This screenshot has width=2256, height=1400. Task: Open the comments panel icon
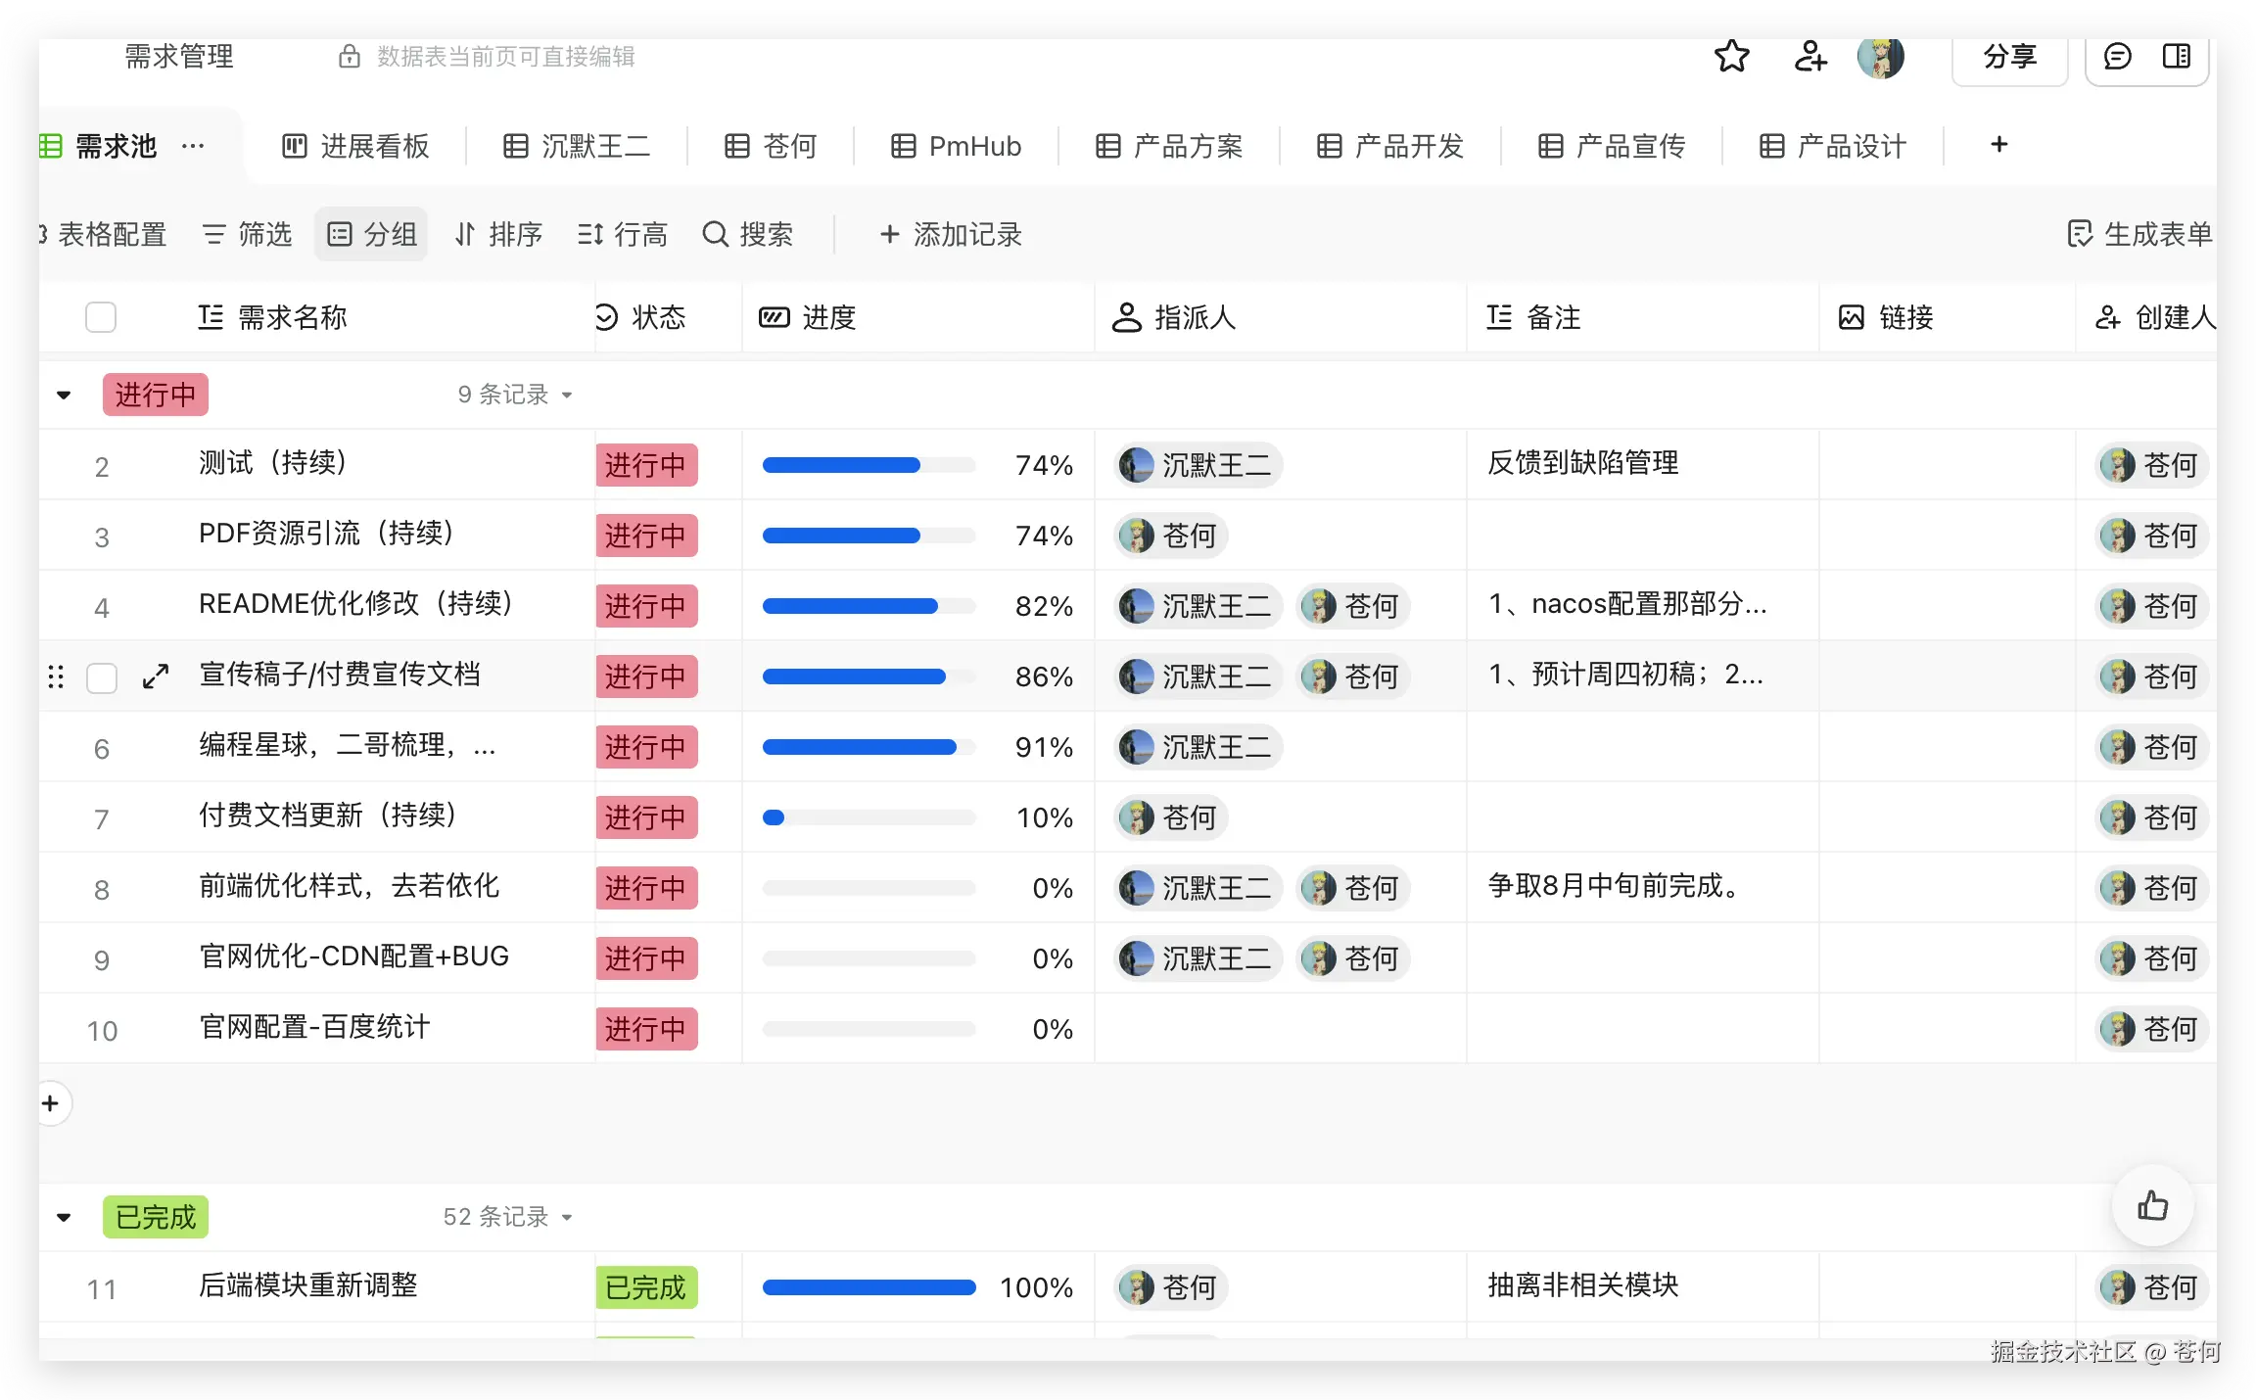2117,57
